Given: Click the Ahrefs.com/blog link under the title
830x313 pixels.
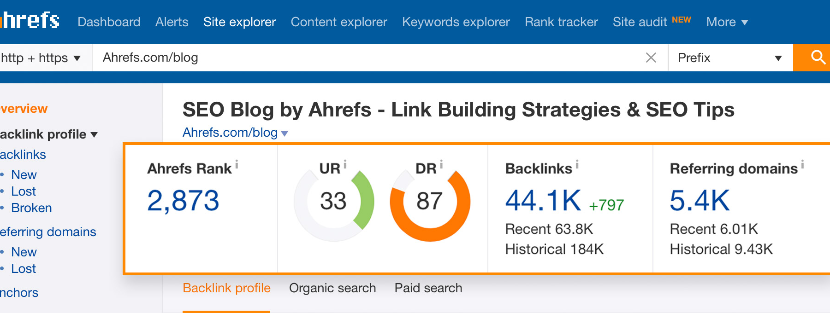Looking at the screenshot, I should coord(230,133).
